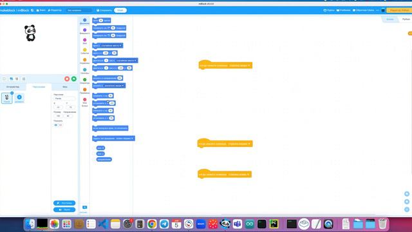Open the Sprites tab
Screen dimensions: 412x232
(x=39, y=87)
